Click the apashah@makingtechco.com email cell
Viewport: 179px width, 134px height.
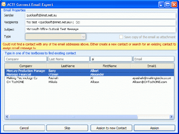point(152,78)
